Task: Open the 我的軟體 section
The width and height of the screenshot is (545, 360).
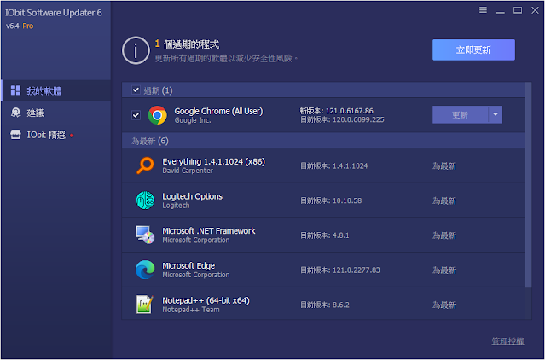Action: coord(56,90)
